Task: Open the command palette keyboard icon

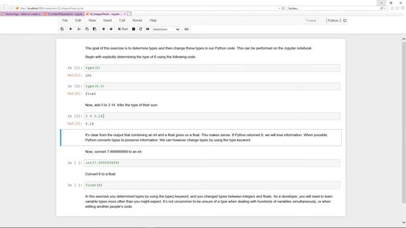Action: [187, 29]
